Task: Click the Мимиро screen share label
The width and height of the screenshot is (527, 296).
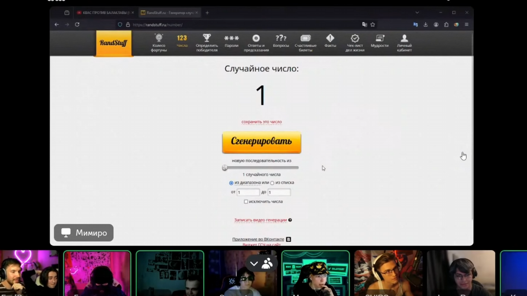Action: tap(84, 233)
